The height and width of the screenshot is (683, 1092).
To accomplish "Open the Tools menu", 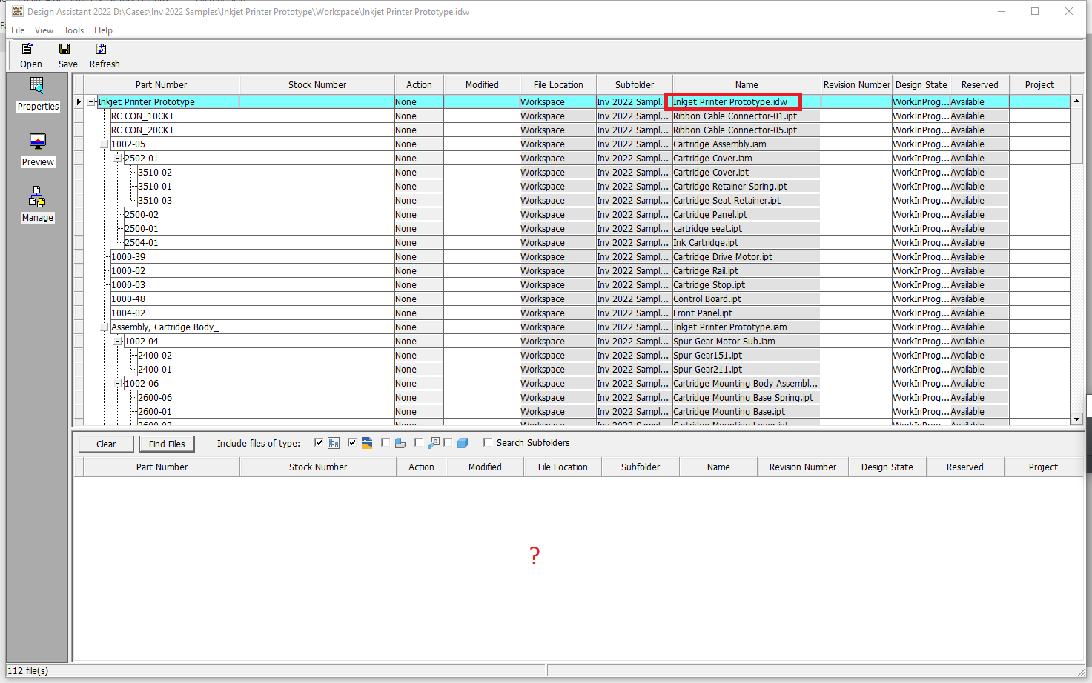I will tap(73, 30).
